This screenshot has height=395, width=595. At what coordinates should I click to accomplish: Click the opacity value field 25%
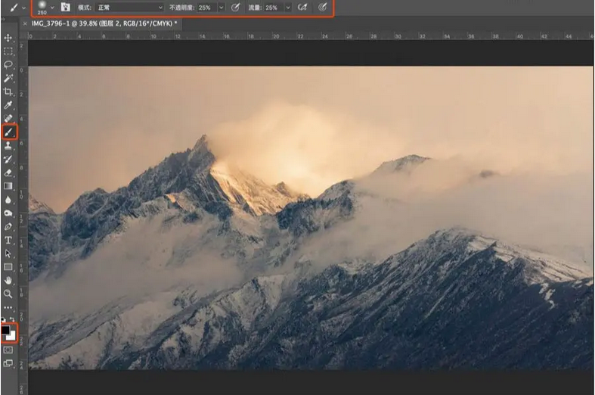point(207,8)
